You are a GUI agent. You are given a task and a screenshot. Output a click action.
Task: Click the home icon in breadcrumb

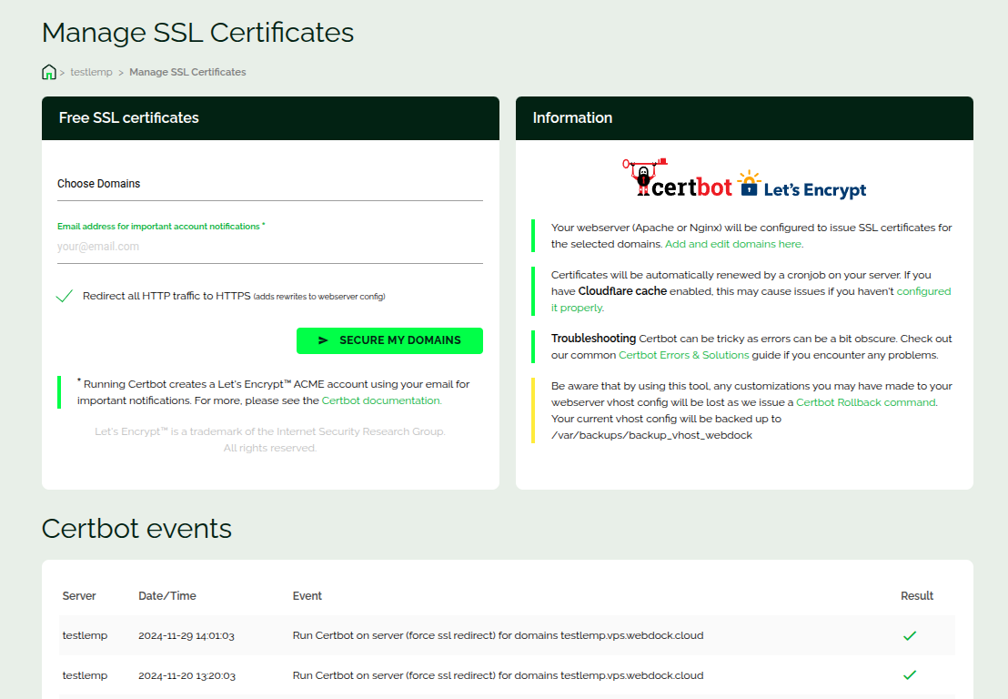pos(49,72)
